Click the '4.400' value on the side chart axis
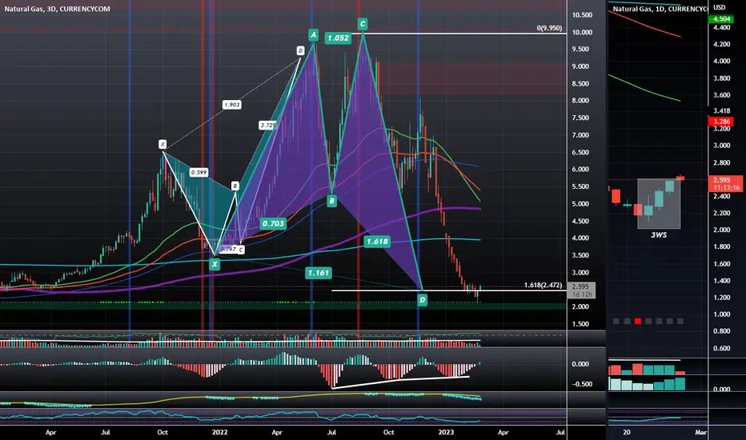The image size is (746, 440). 722,27
